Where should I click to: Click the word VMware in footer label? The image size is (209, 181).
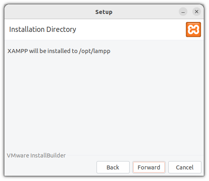(18, 156)
